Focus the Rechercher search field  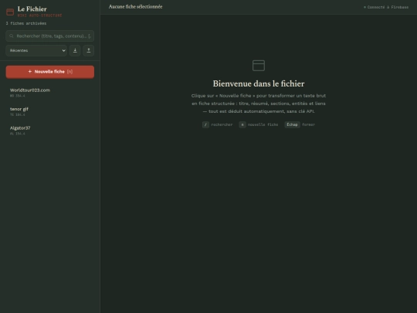pyautogui.click(x=50, y=36)
